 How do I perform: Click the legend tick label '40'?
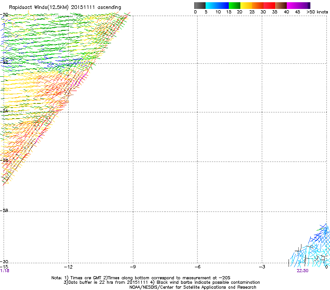(x=286, y=12)
